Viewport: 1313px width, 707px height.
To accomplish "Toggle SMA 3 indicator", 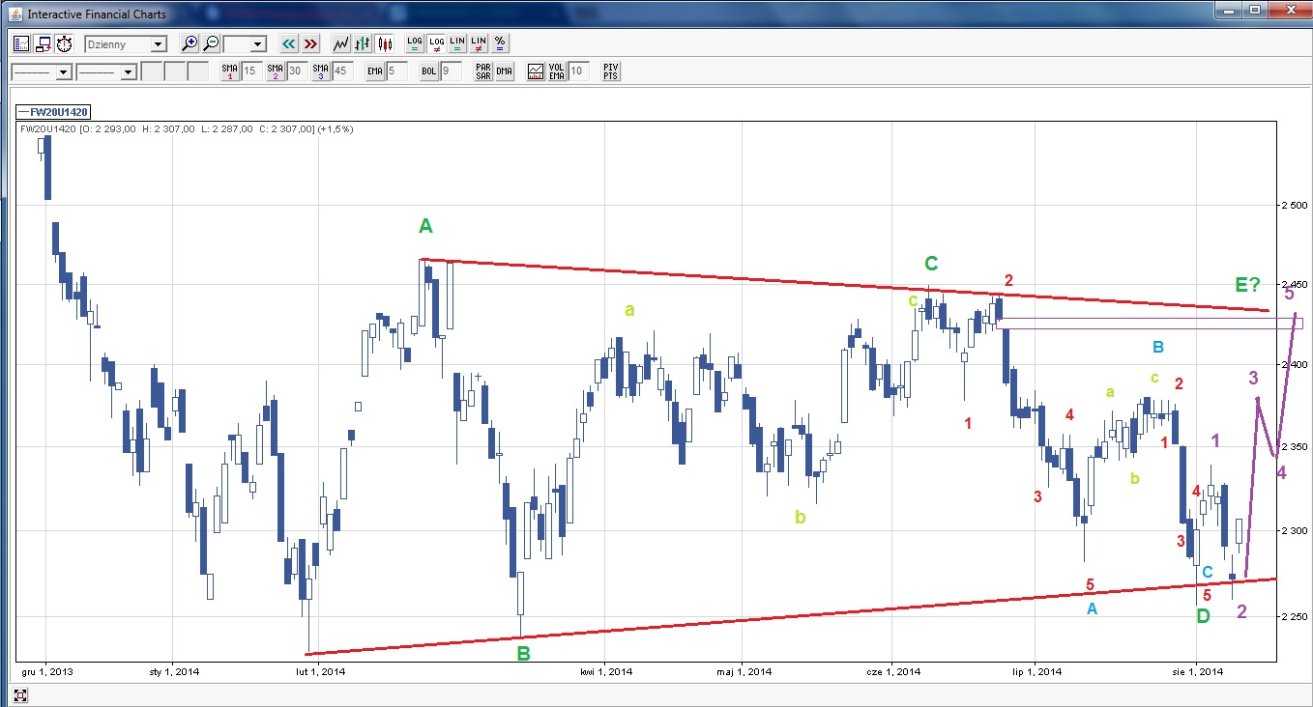I will [x=321, y=71].
